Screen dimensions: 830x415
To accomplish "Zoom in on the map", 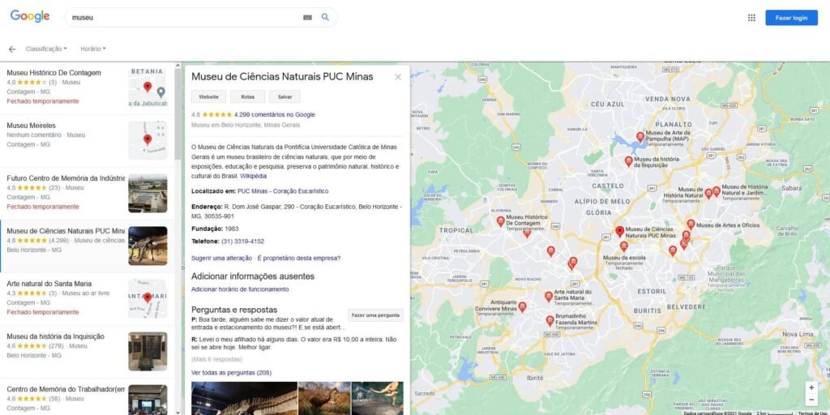I will [811, 387].
